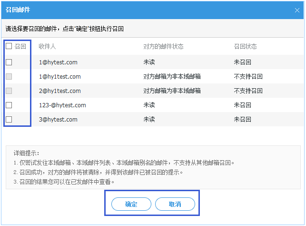Click the 对方的邮件状态 column header
The height and width of the screenshot is (226, 306).
(163, 47)
